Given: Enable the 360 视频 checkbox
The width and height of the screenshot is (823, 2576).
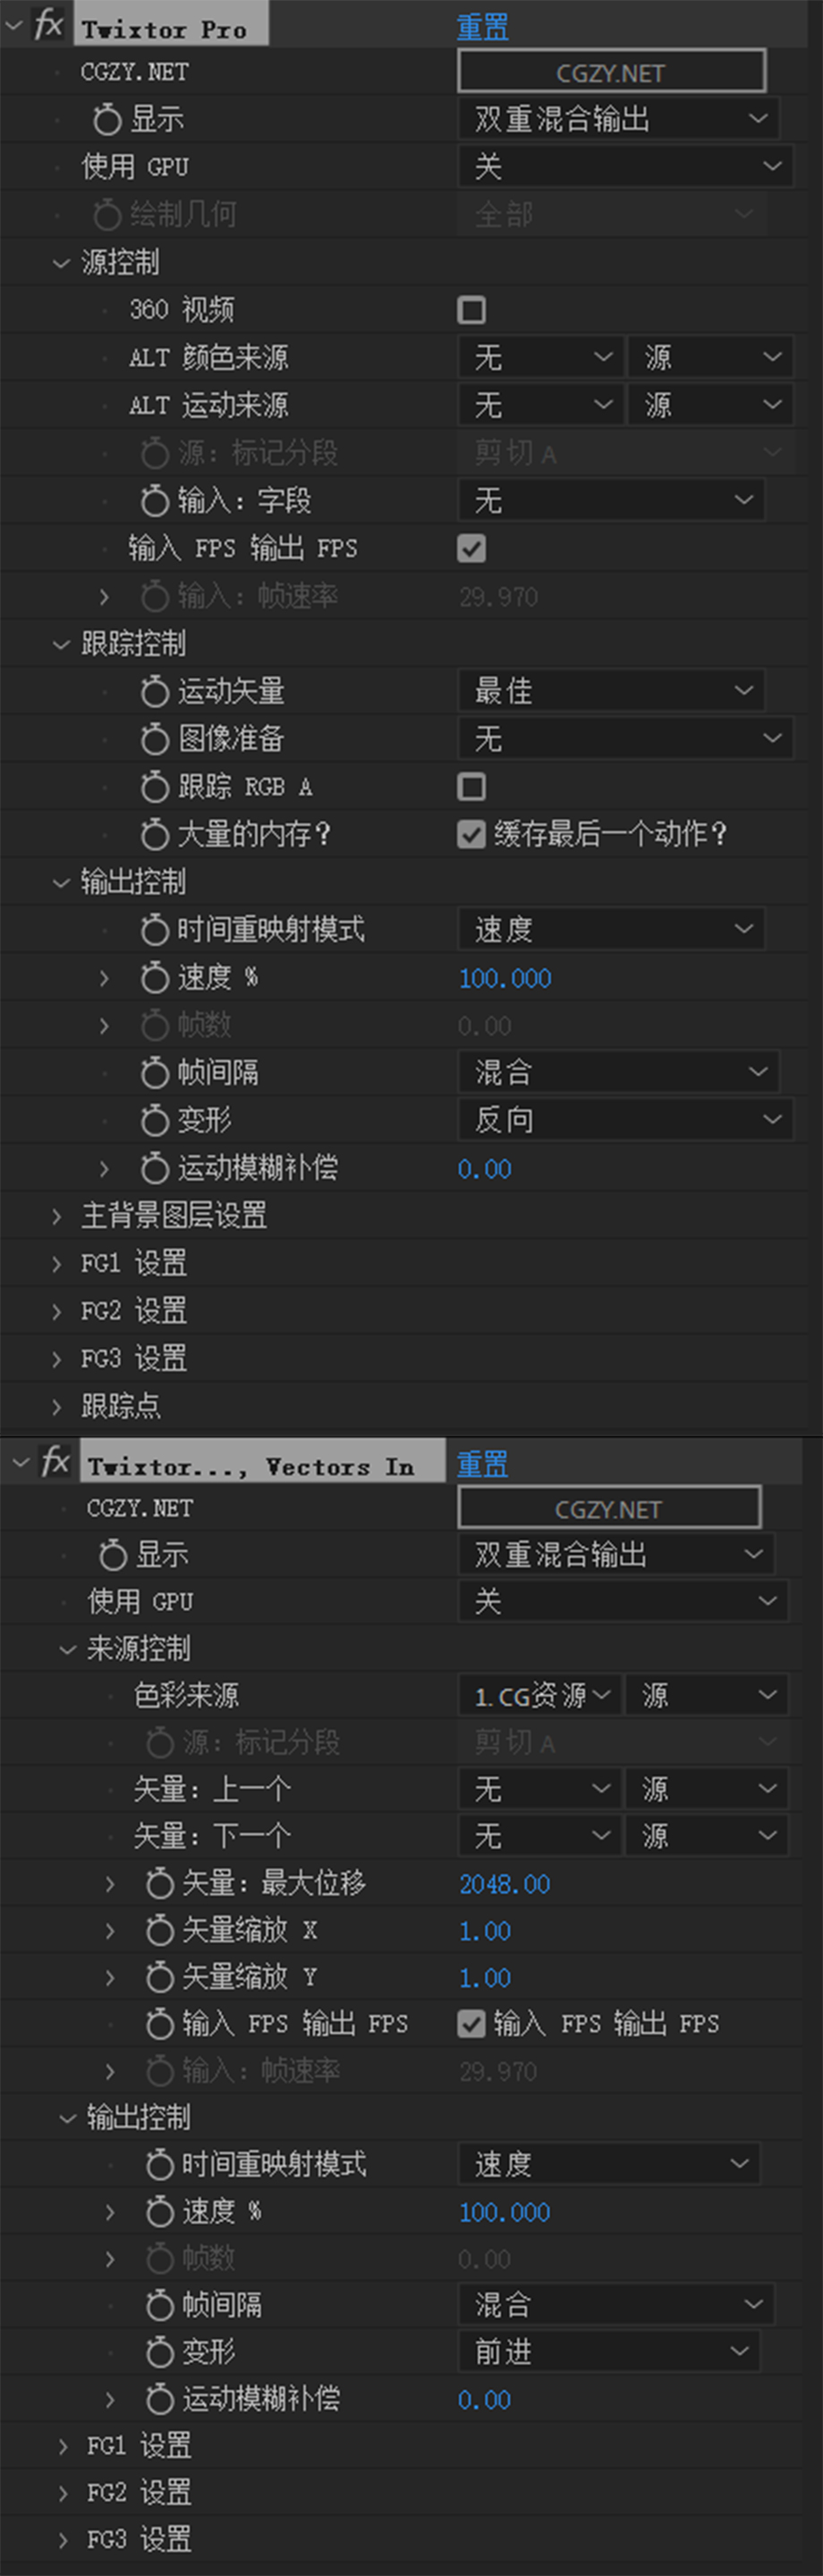Looking at the screenshot, I should click(471, 310).
